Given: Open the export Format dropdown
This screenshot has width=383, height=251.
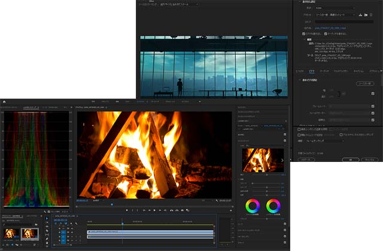Looking at the screenshot, I should point(335,8).
